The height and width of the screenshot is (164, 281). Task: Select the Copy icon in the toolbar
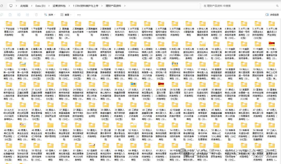(x=2, y=15)
